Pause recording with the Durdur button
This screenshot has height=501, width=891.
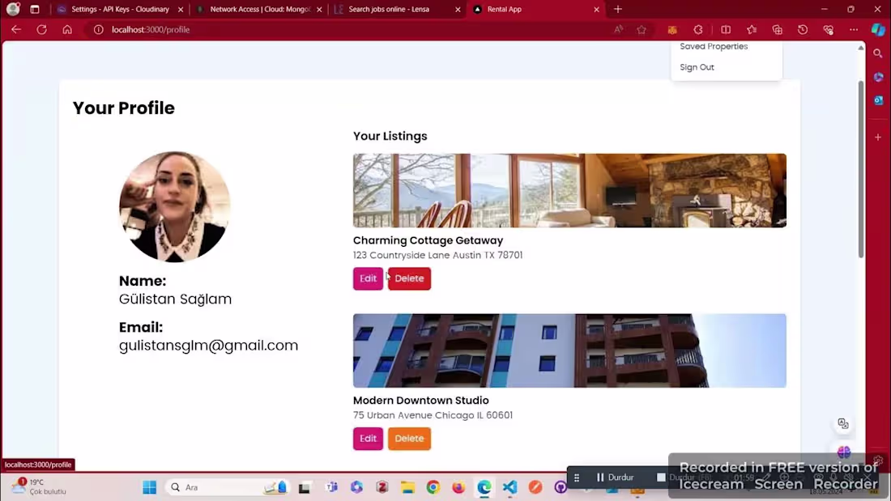tap(615, 478)
